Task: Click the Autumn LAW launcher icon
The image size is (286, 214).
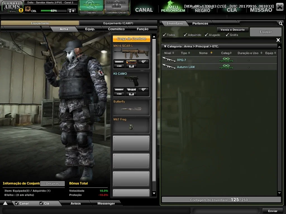Action: pos(169,66)
